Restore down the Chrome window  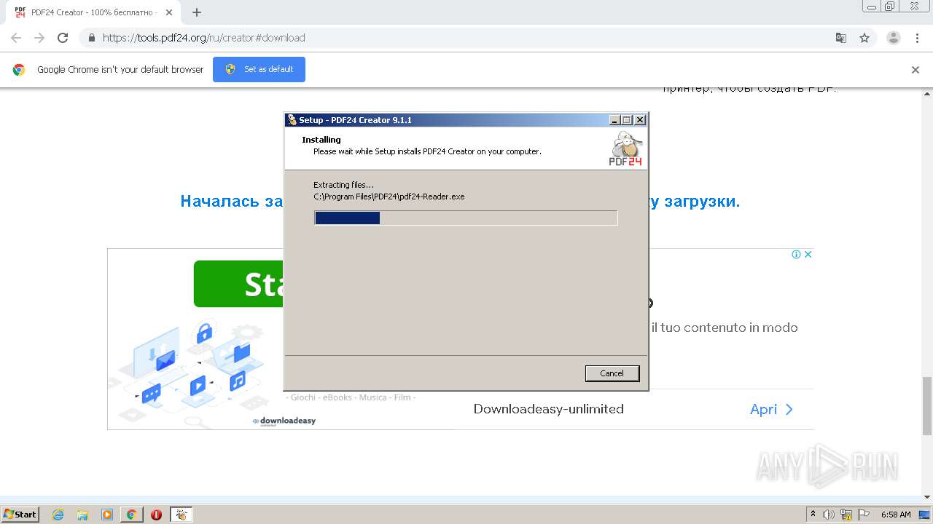[889, 7]
